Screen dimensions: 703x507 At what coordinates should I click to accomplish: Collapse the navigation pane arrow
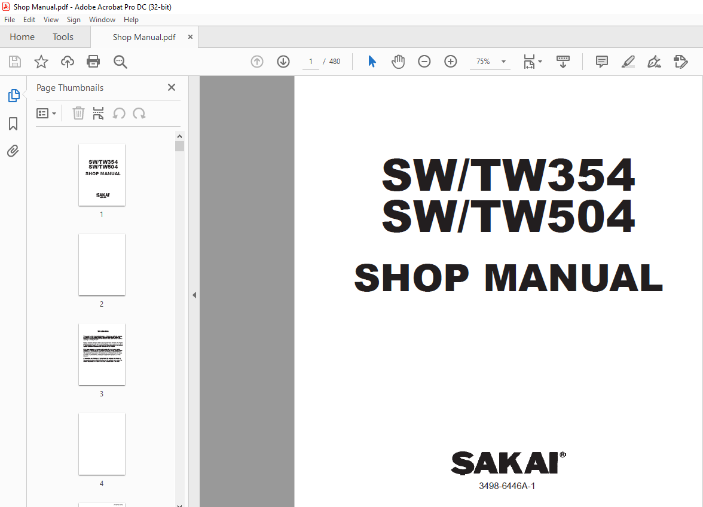tap(194, 295)
